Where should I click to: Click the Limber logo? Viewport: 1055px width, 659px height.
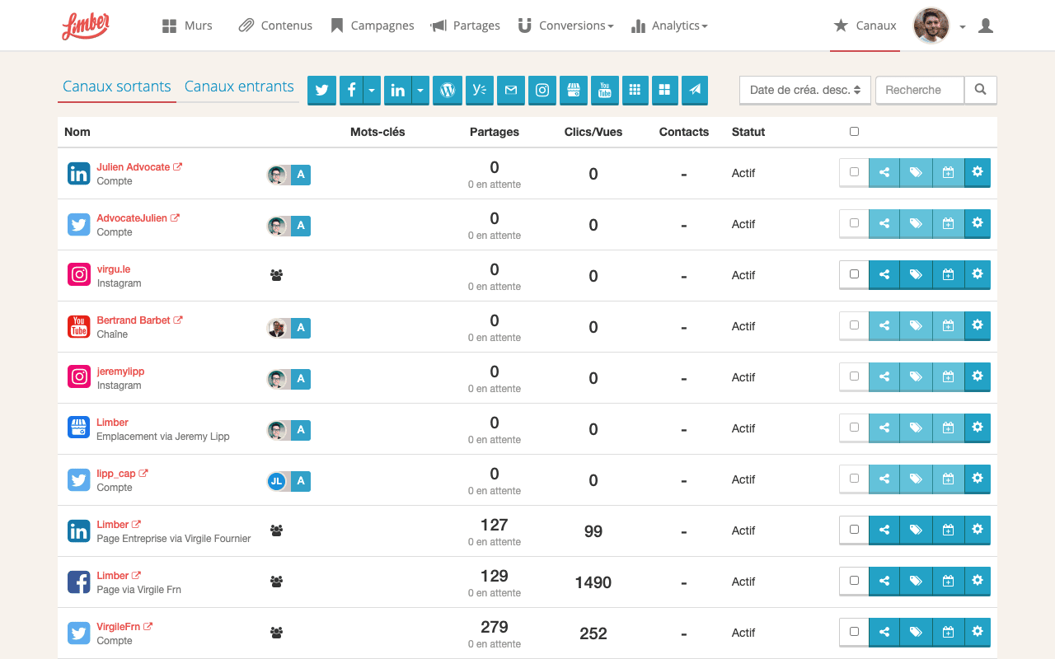(x=86, y=26)
